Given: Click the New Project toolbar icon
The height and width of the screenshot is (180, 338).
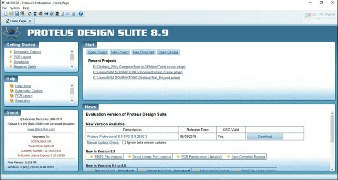Looking at the screenshot, I should (6, 14).
